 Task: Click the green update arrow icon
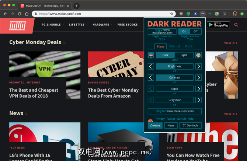click(242, 14)
